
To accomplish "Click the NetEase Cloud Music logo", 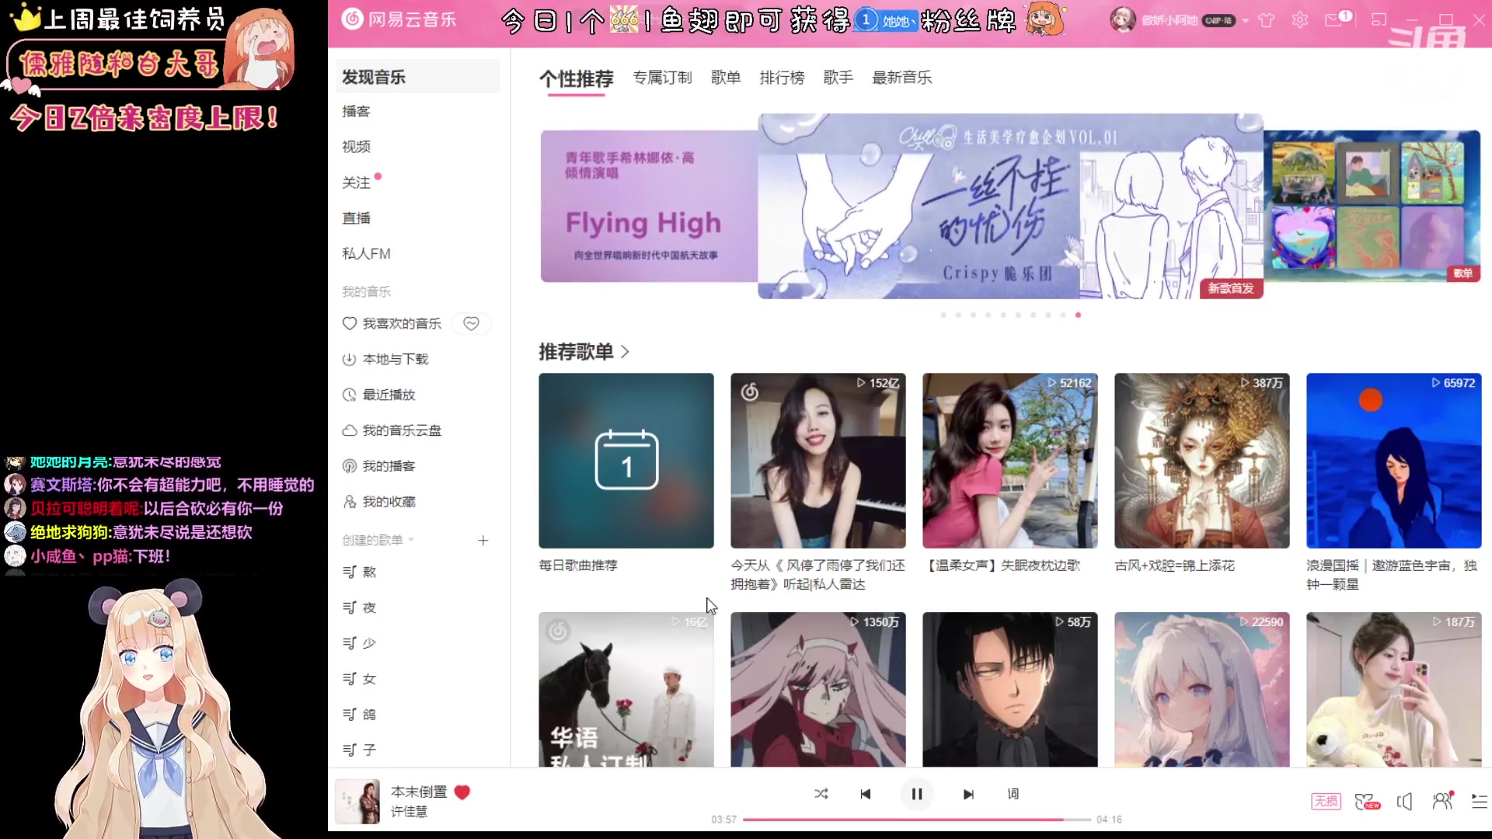I will 399,19.
